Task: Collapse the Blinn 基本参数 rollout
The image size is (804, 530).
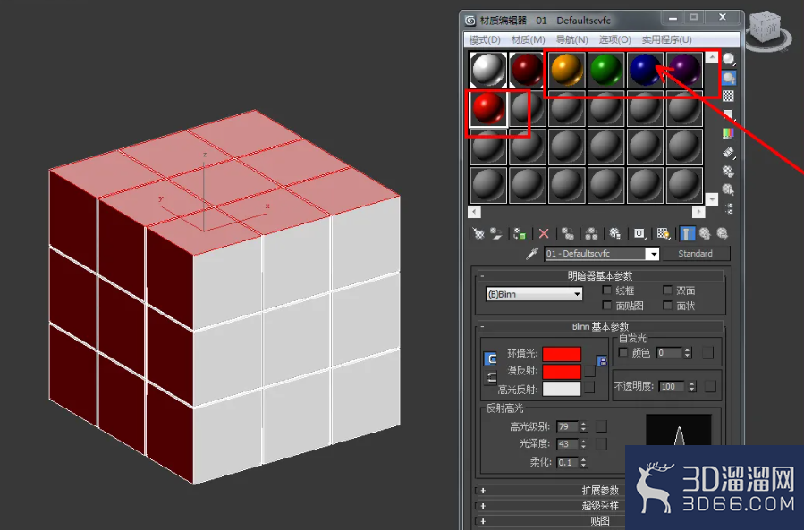Action: [x=600, y=326]
